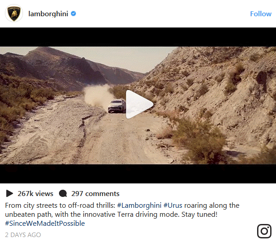Open the #SinceWeMadeItPossible hashtag
The width and height of the screenshot is (276, 242).
click(45, 224)
